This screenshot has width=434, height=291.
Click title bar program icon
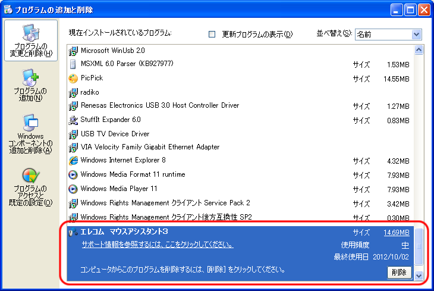point(8,10)
